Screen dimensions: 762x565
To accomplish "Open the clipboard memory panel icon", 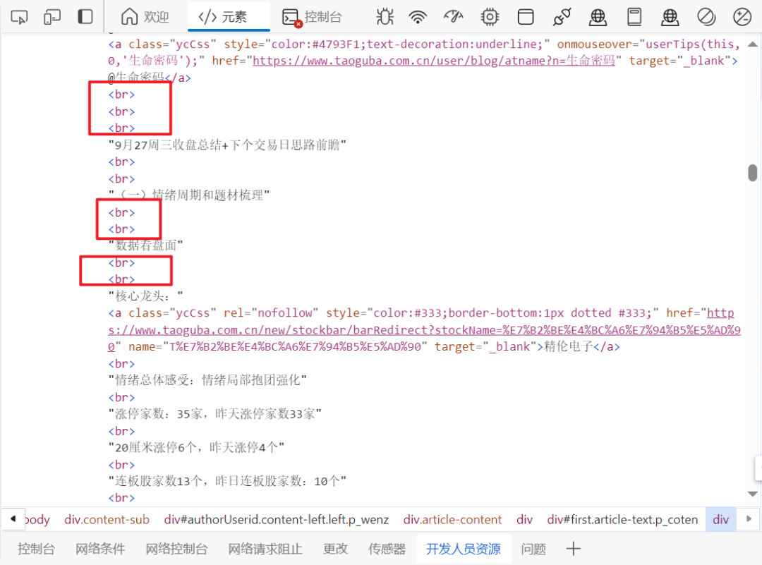I will pyautogui.click(x=634, y=16).
